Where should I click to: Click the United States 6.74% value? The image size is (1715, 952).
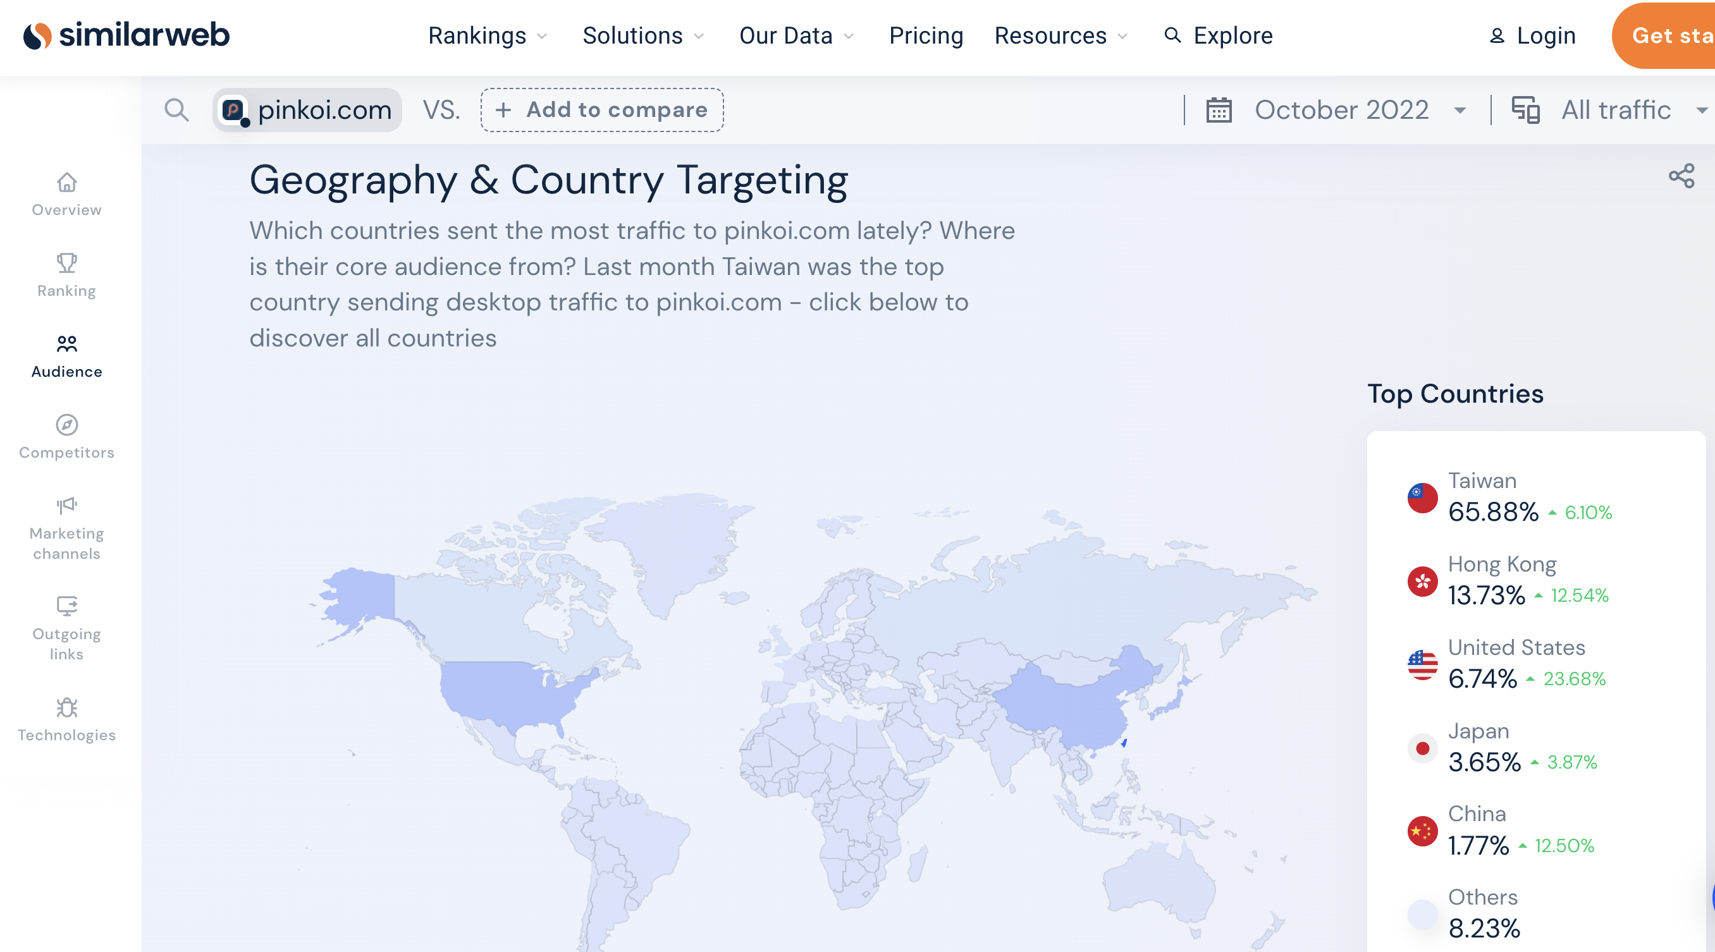click(1483, 678)
